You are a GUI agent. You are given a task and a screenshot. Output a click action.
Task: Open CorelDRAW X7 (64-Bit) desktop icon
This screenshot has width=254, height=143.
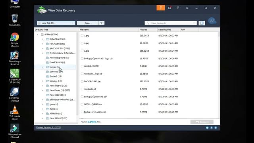pyautogui.click(x=15, y=76)
